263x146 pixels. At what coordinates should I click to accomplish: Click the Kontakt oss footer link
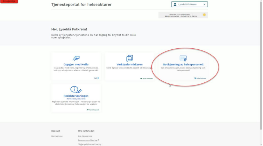pos(57,136)
